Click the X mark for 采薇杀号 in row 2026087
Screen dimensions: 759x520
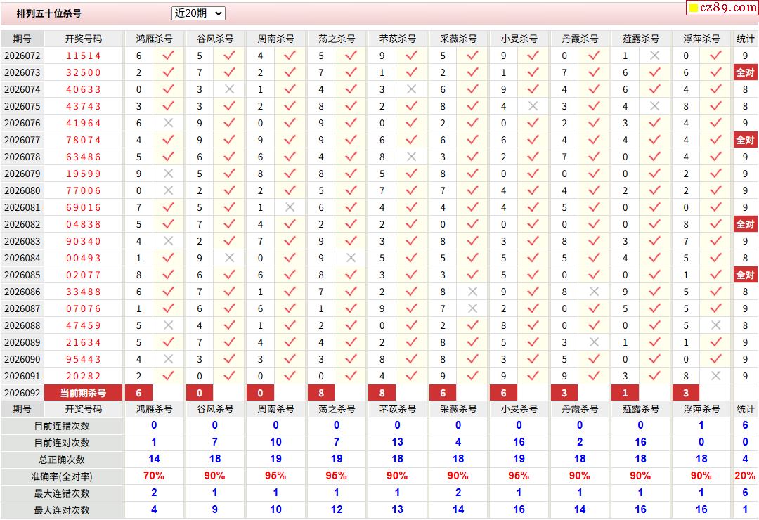(472, 308)
